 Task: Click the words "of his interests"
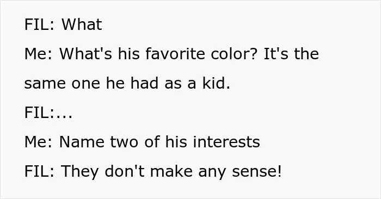(x=202, y=142)
